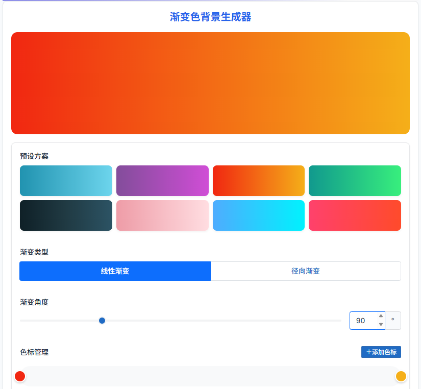
Task: Increase angle with the up stepper arrow
Action: tap(381, 316)
